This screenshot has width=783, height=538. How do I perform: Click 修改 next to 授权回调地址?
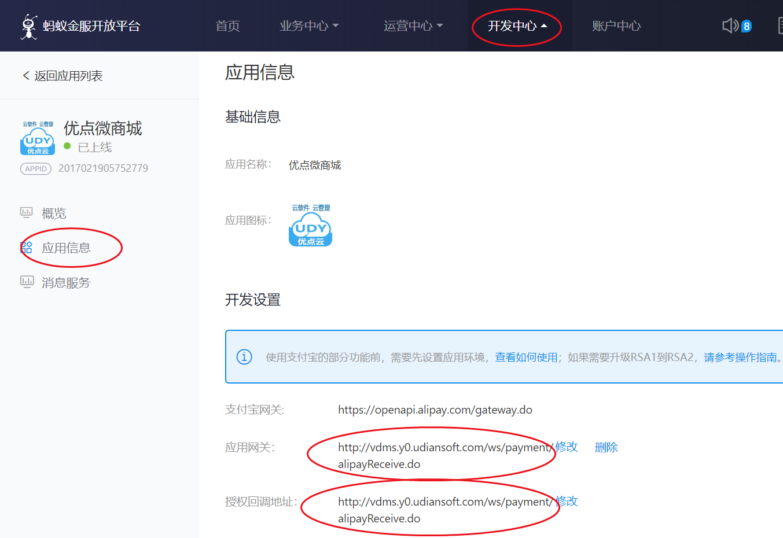pos(567,502)
